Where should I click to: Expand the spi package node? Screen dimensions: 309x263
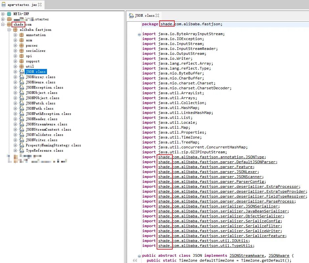[x=15, y=56]
